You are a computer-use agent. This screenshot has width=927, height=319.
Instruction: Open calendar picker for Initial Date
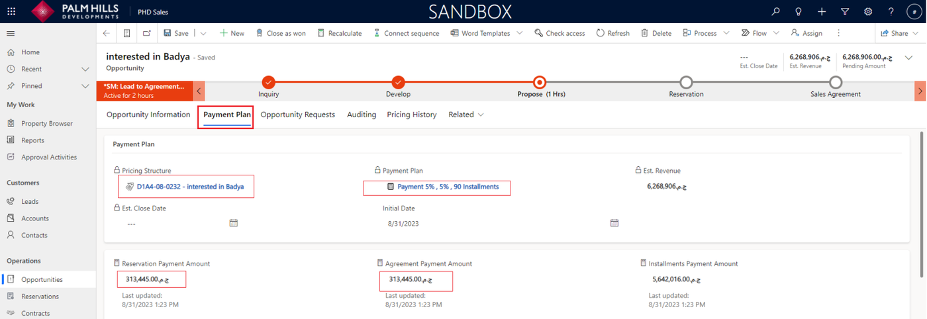pyautogui.click(x=614, y=223)
